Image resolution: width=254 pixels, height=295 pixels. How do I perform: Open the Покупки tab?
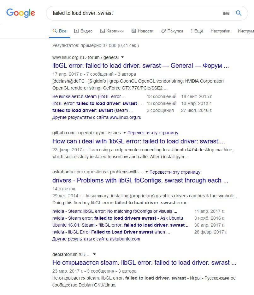click(172, 31)
